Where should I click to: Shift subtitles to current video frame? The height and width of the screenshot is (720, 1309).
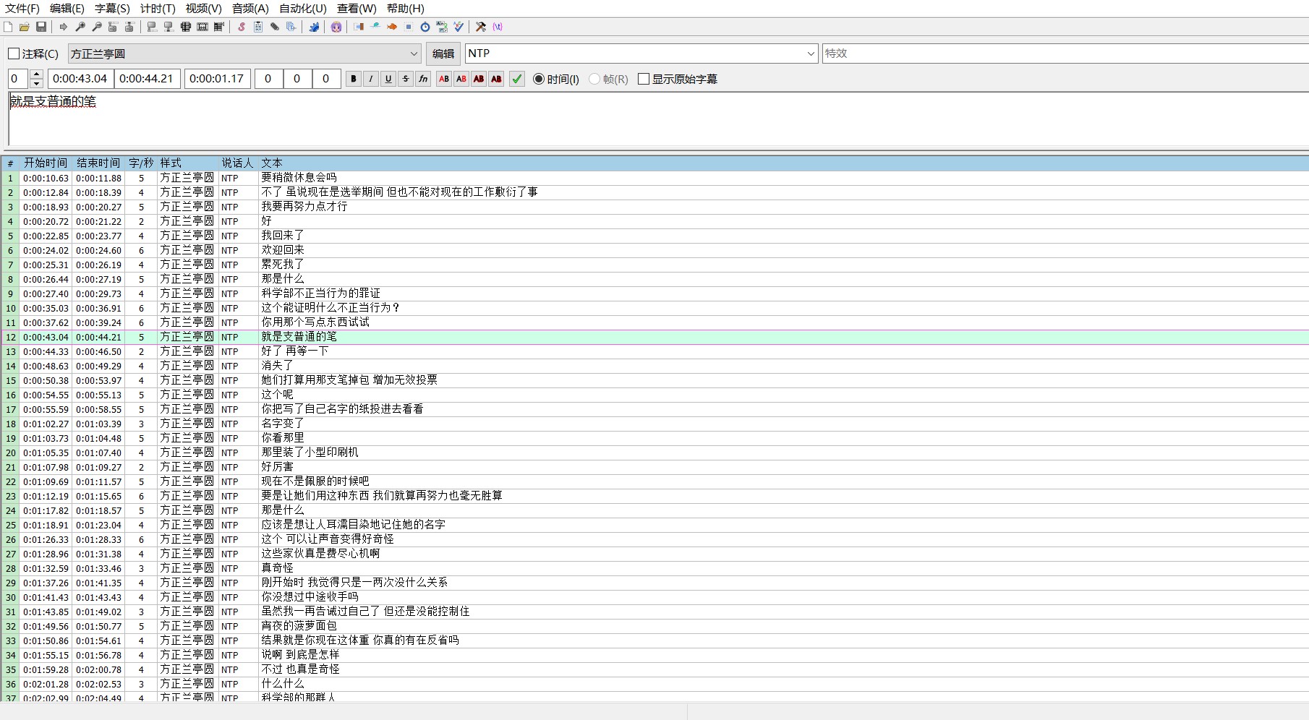point(219,27)
